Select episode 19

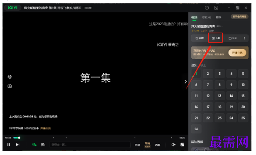[x=232, y=107]
